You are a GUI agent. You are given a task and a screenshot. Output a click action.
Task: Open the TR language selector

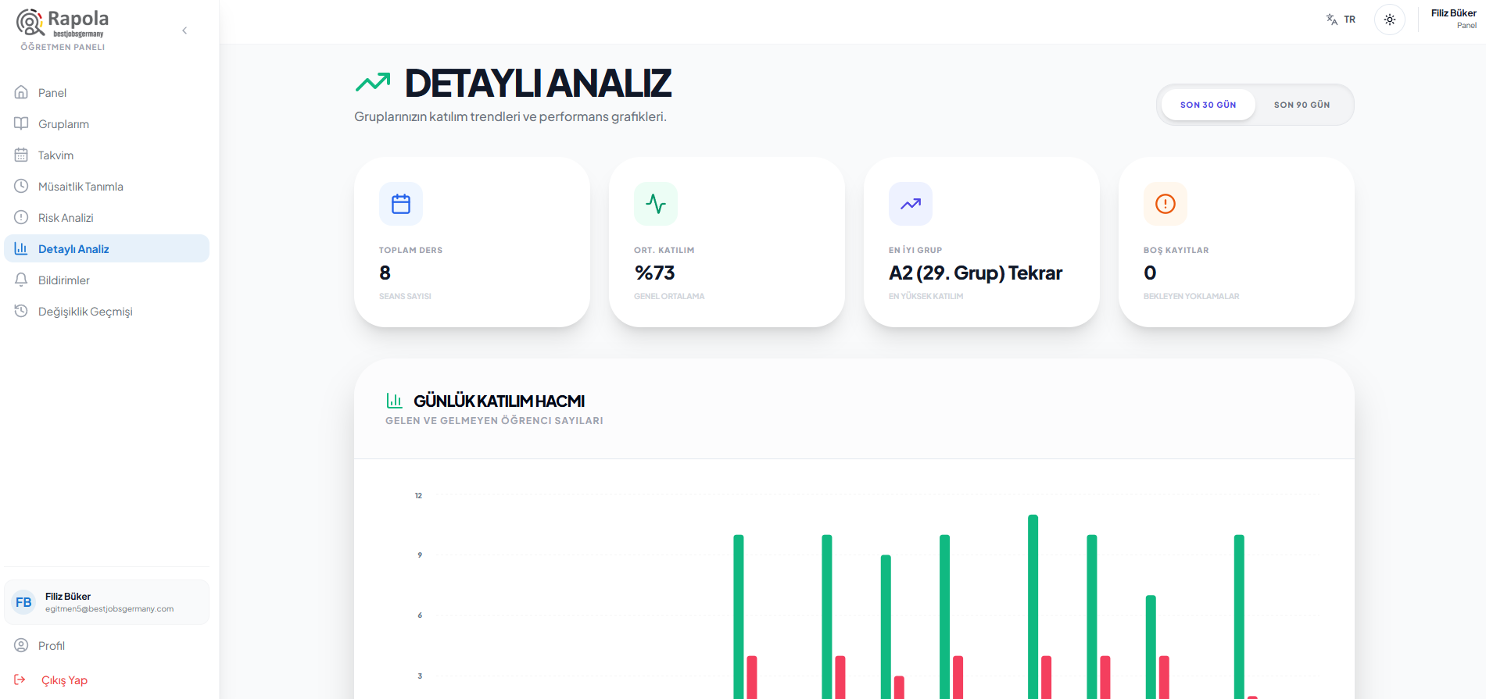[1341, 20]
